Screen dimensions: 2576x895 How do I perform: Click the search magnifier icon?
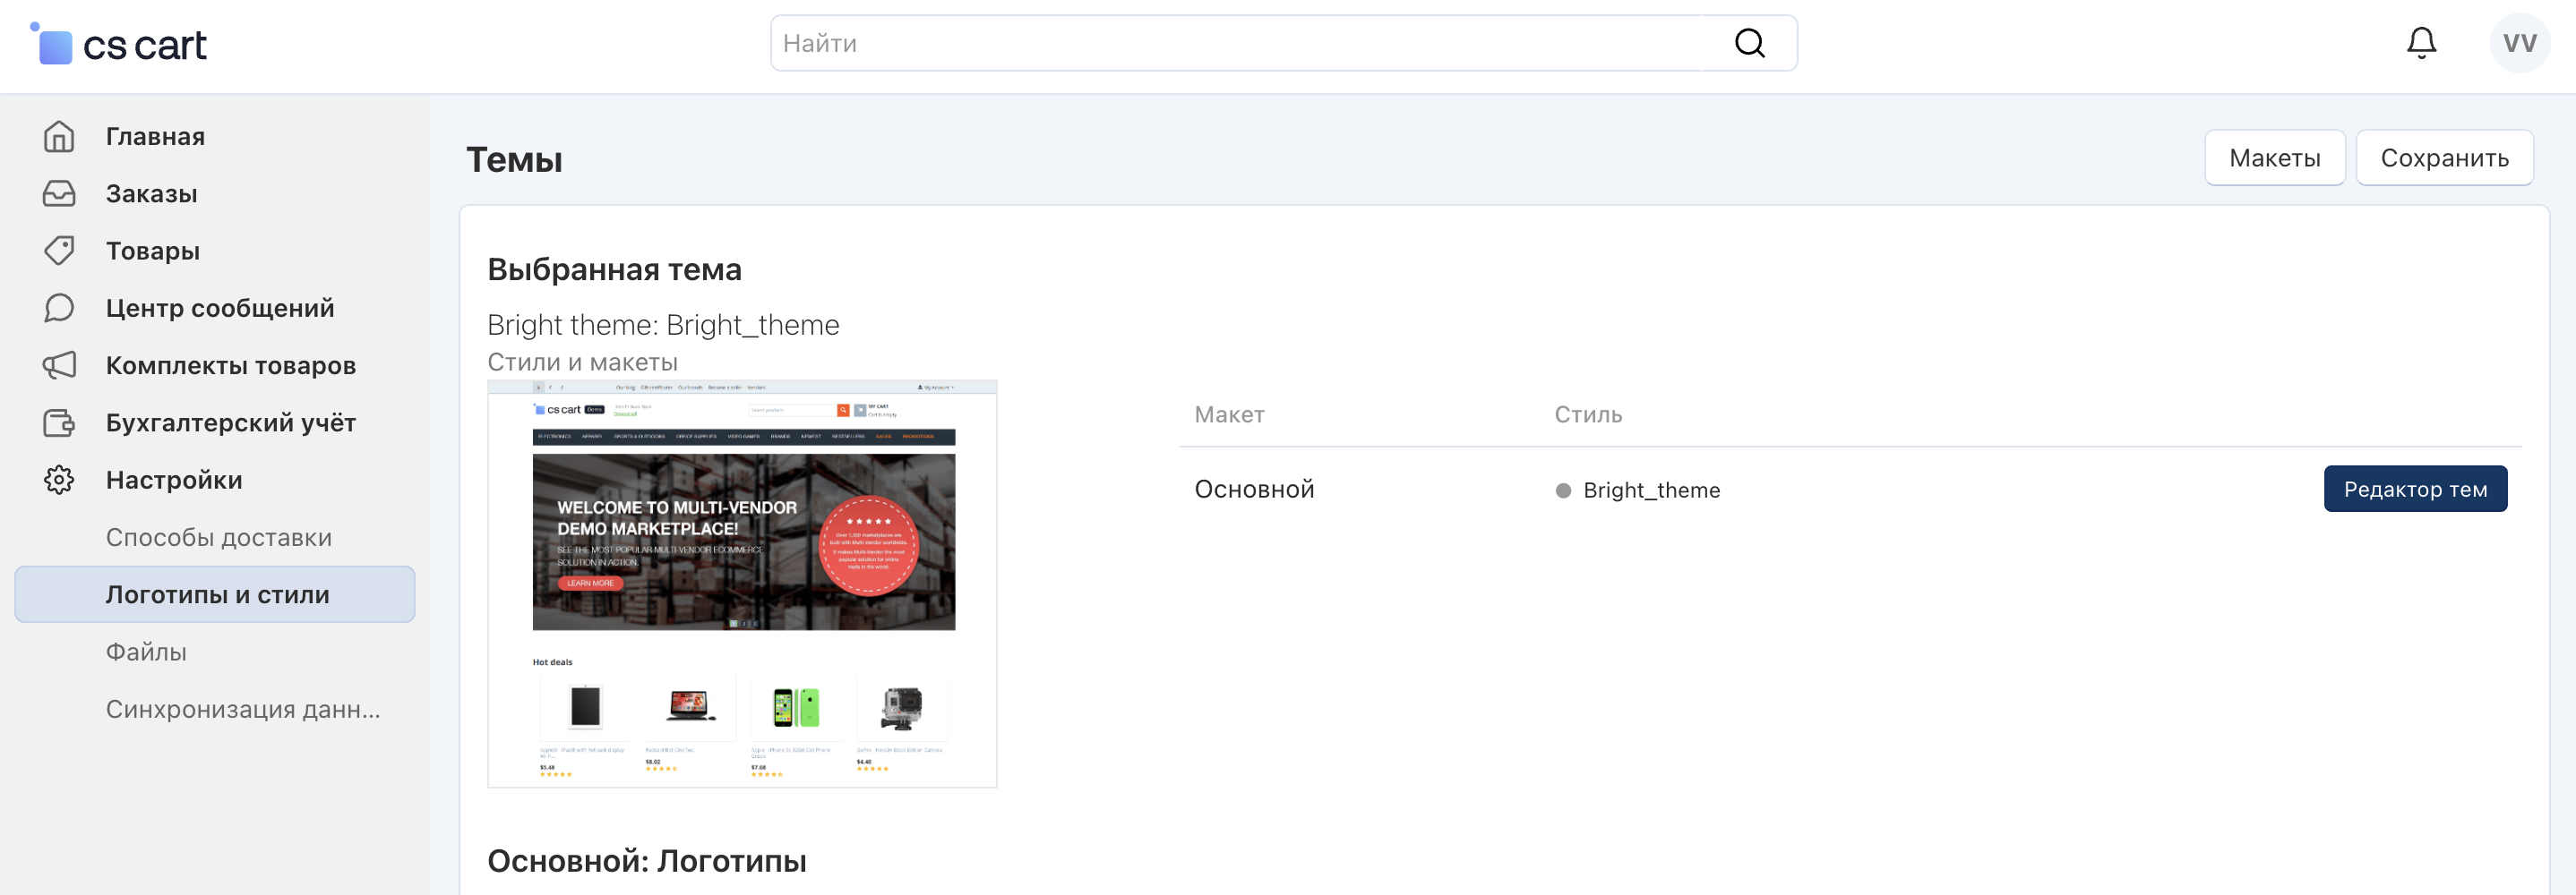point(1749,43)
